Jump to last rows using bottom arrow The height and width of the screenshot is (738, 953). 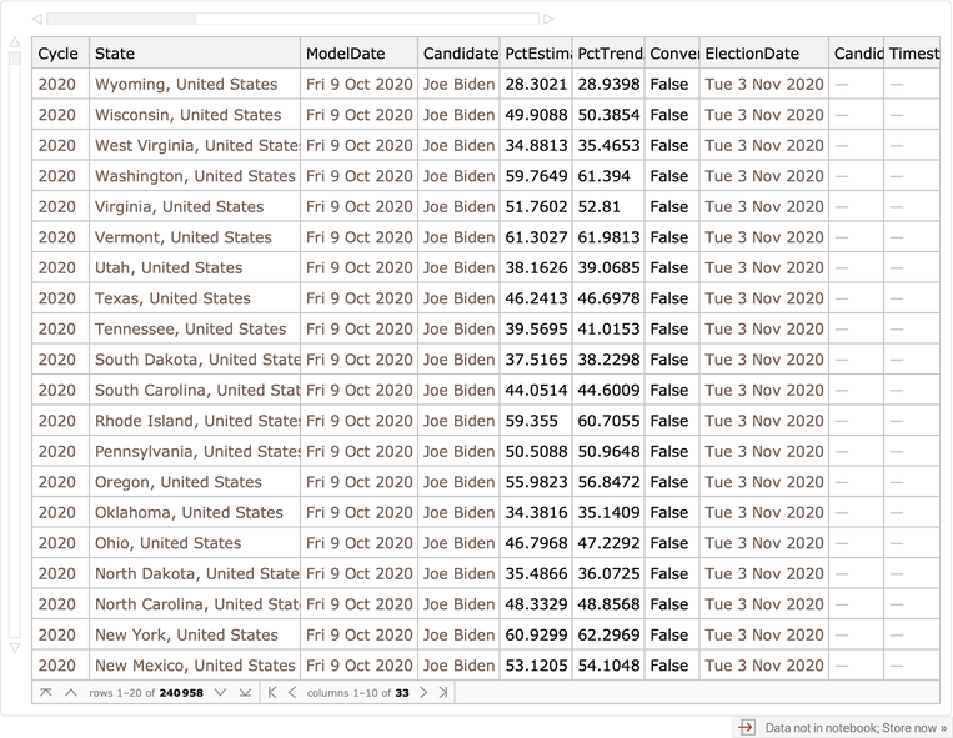[245, 692]
